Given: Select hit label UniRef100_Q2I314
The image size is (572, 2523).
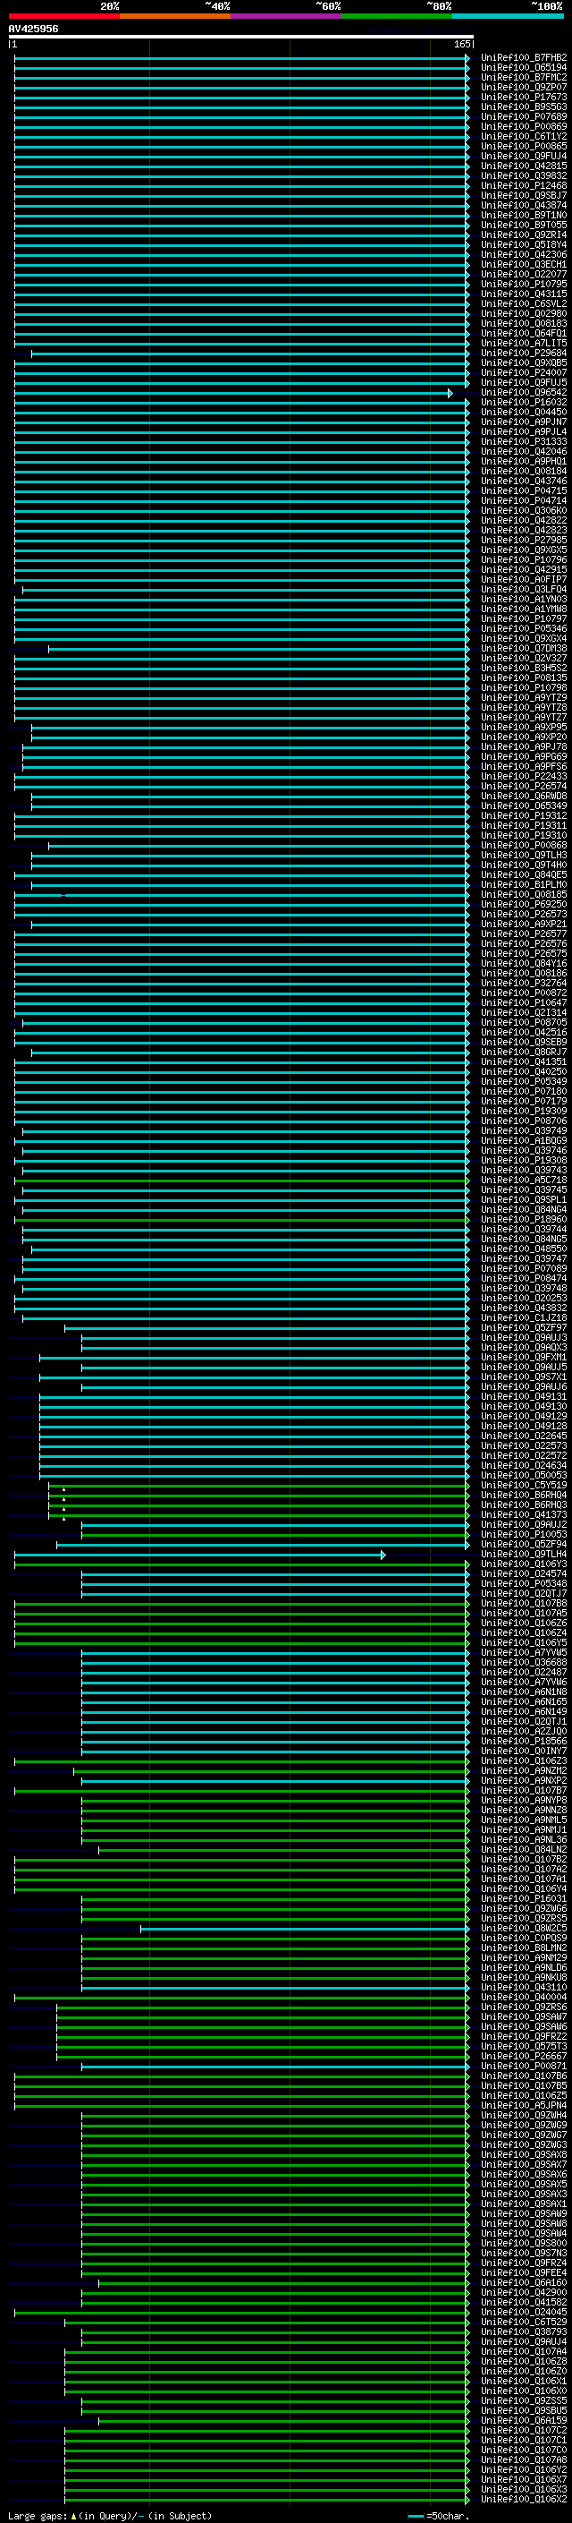Looking at the screenshot, I should point(523,1011).
